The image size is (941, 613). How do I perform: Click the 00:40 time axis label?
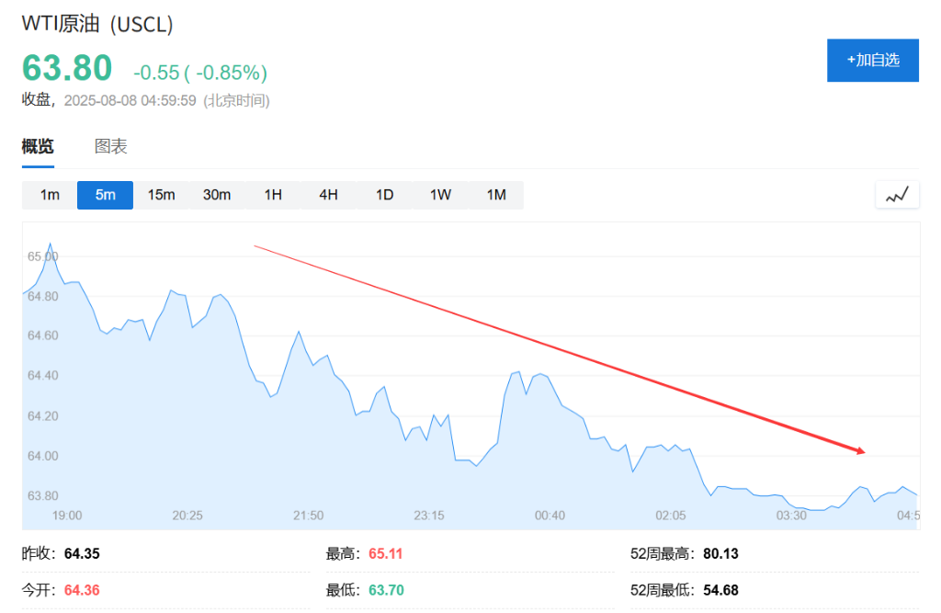pyautogui.click(x=550, y=516)
